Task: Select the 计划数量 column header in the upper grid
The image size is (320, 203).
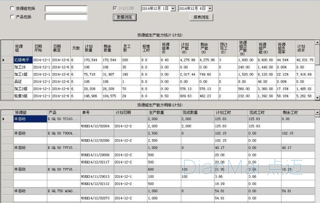Action: [91, 48]
